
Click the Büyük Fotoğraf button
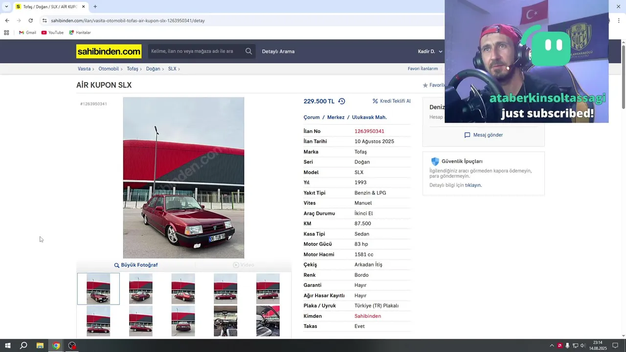(136, 265)
